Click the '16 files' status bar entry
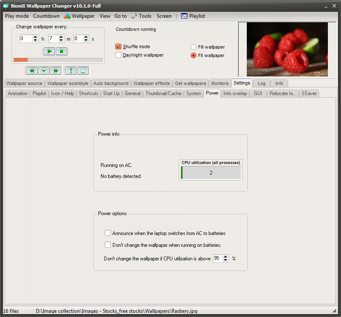Image resolution: width=341 pixels, height=317 pixels. coord(11,311)
